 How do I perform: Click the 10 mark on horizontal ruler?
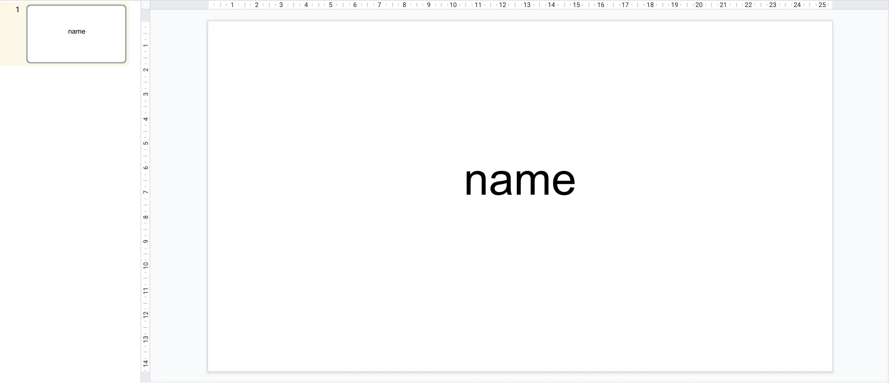(453, 5)
